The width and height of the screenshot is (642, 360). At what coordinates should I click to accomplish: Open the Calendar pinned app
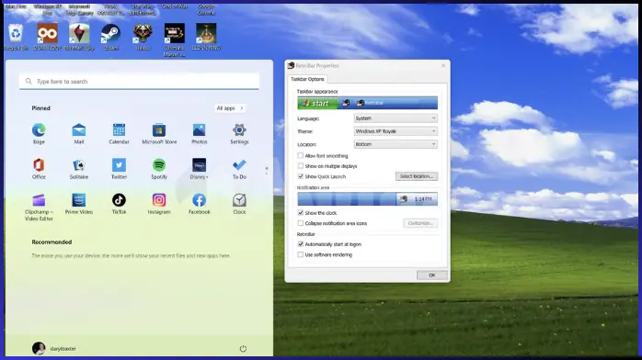click(120, 133)
